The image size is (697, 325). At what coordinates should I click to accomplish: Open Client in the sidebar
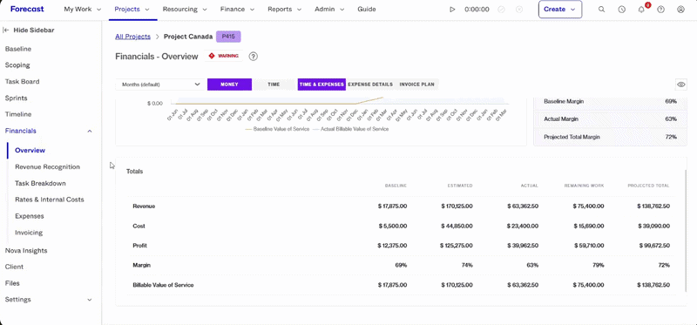(x=14, y=267)
